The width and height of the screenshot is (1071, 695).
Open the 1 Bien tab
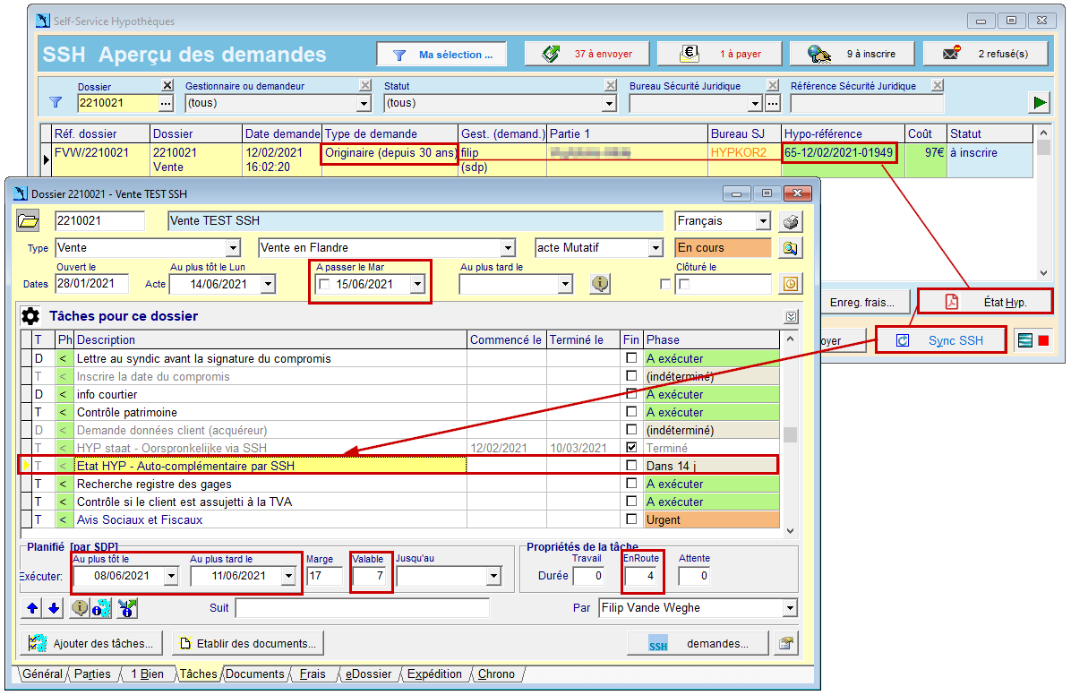point(148,674)
